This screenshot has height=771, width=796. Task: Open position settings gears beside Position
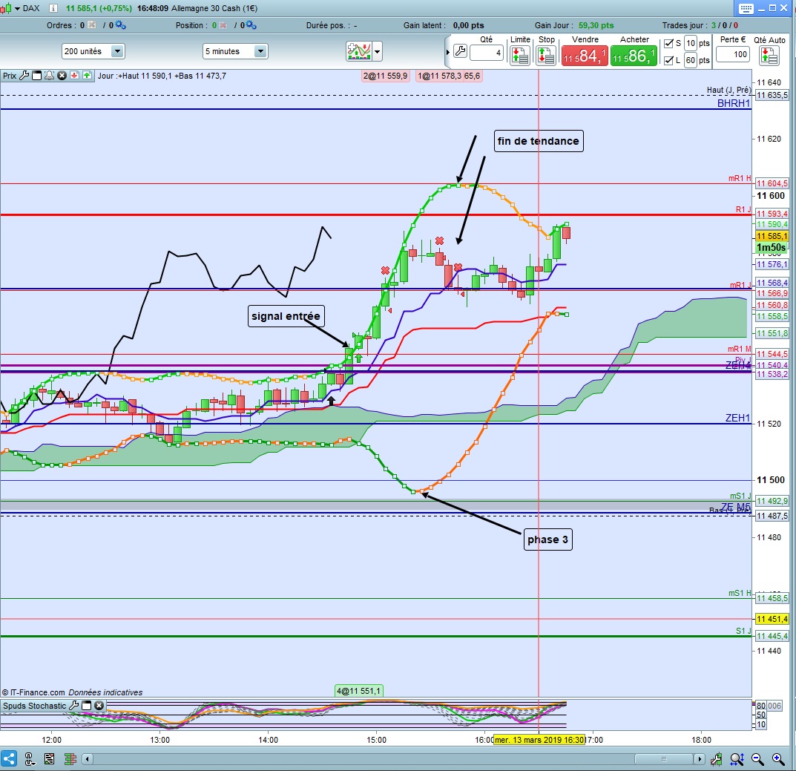pyautogui.click(x=251, y=25)
